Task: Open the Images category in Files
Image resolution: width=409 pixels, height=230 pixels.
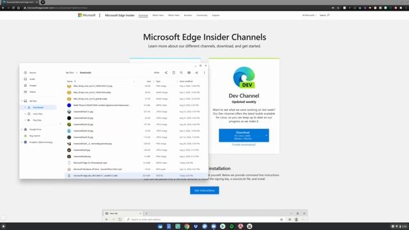Action: [33, 86]
